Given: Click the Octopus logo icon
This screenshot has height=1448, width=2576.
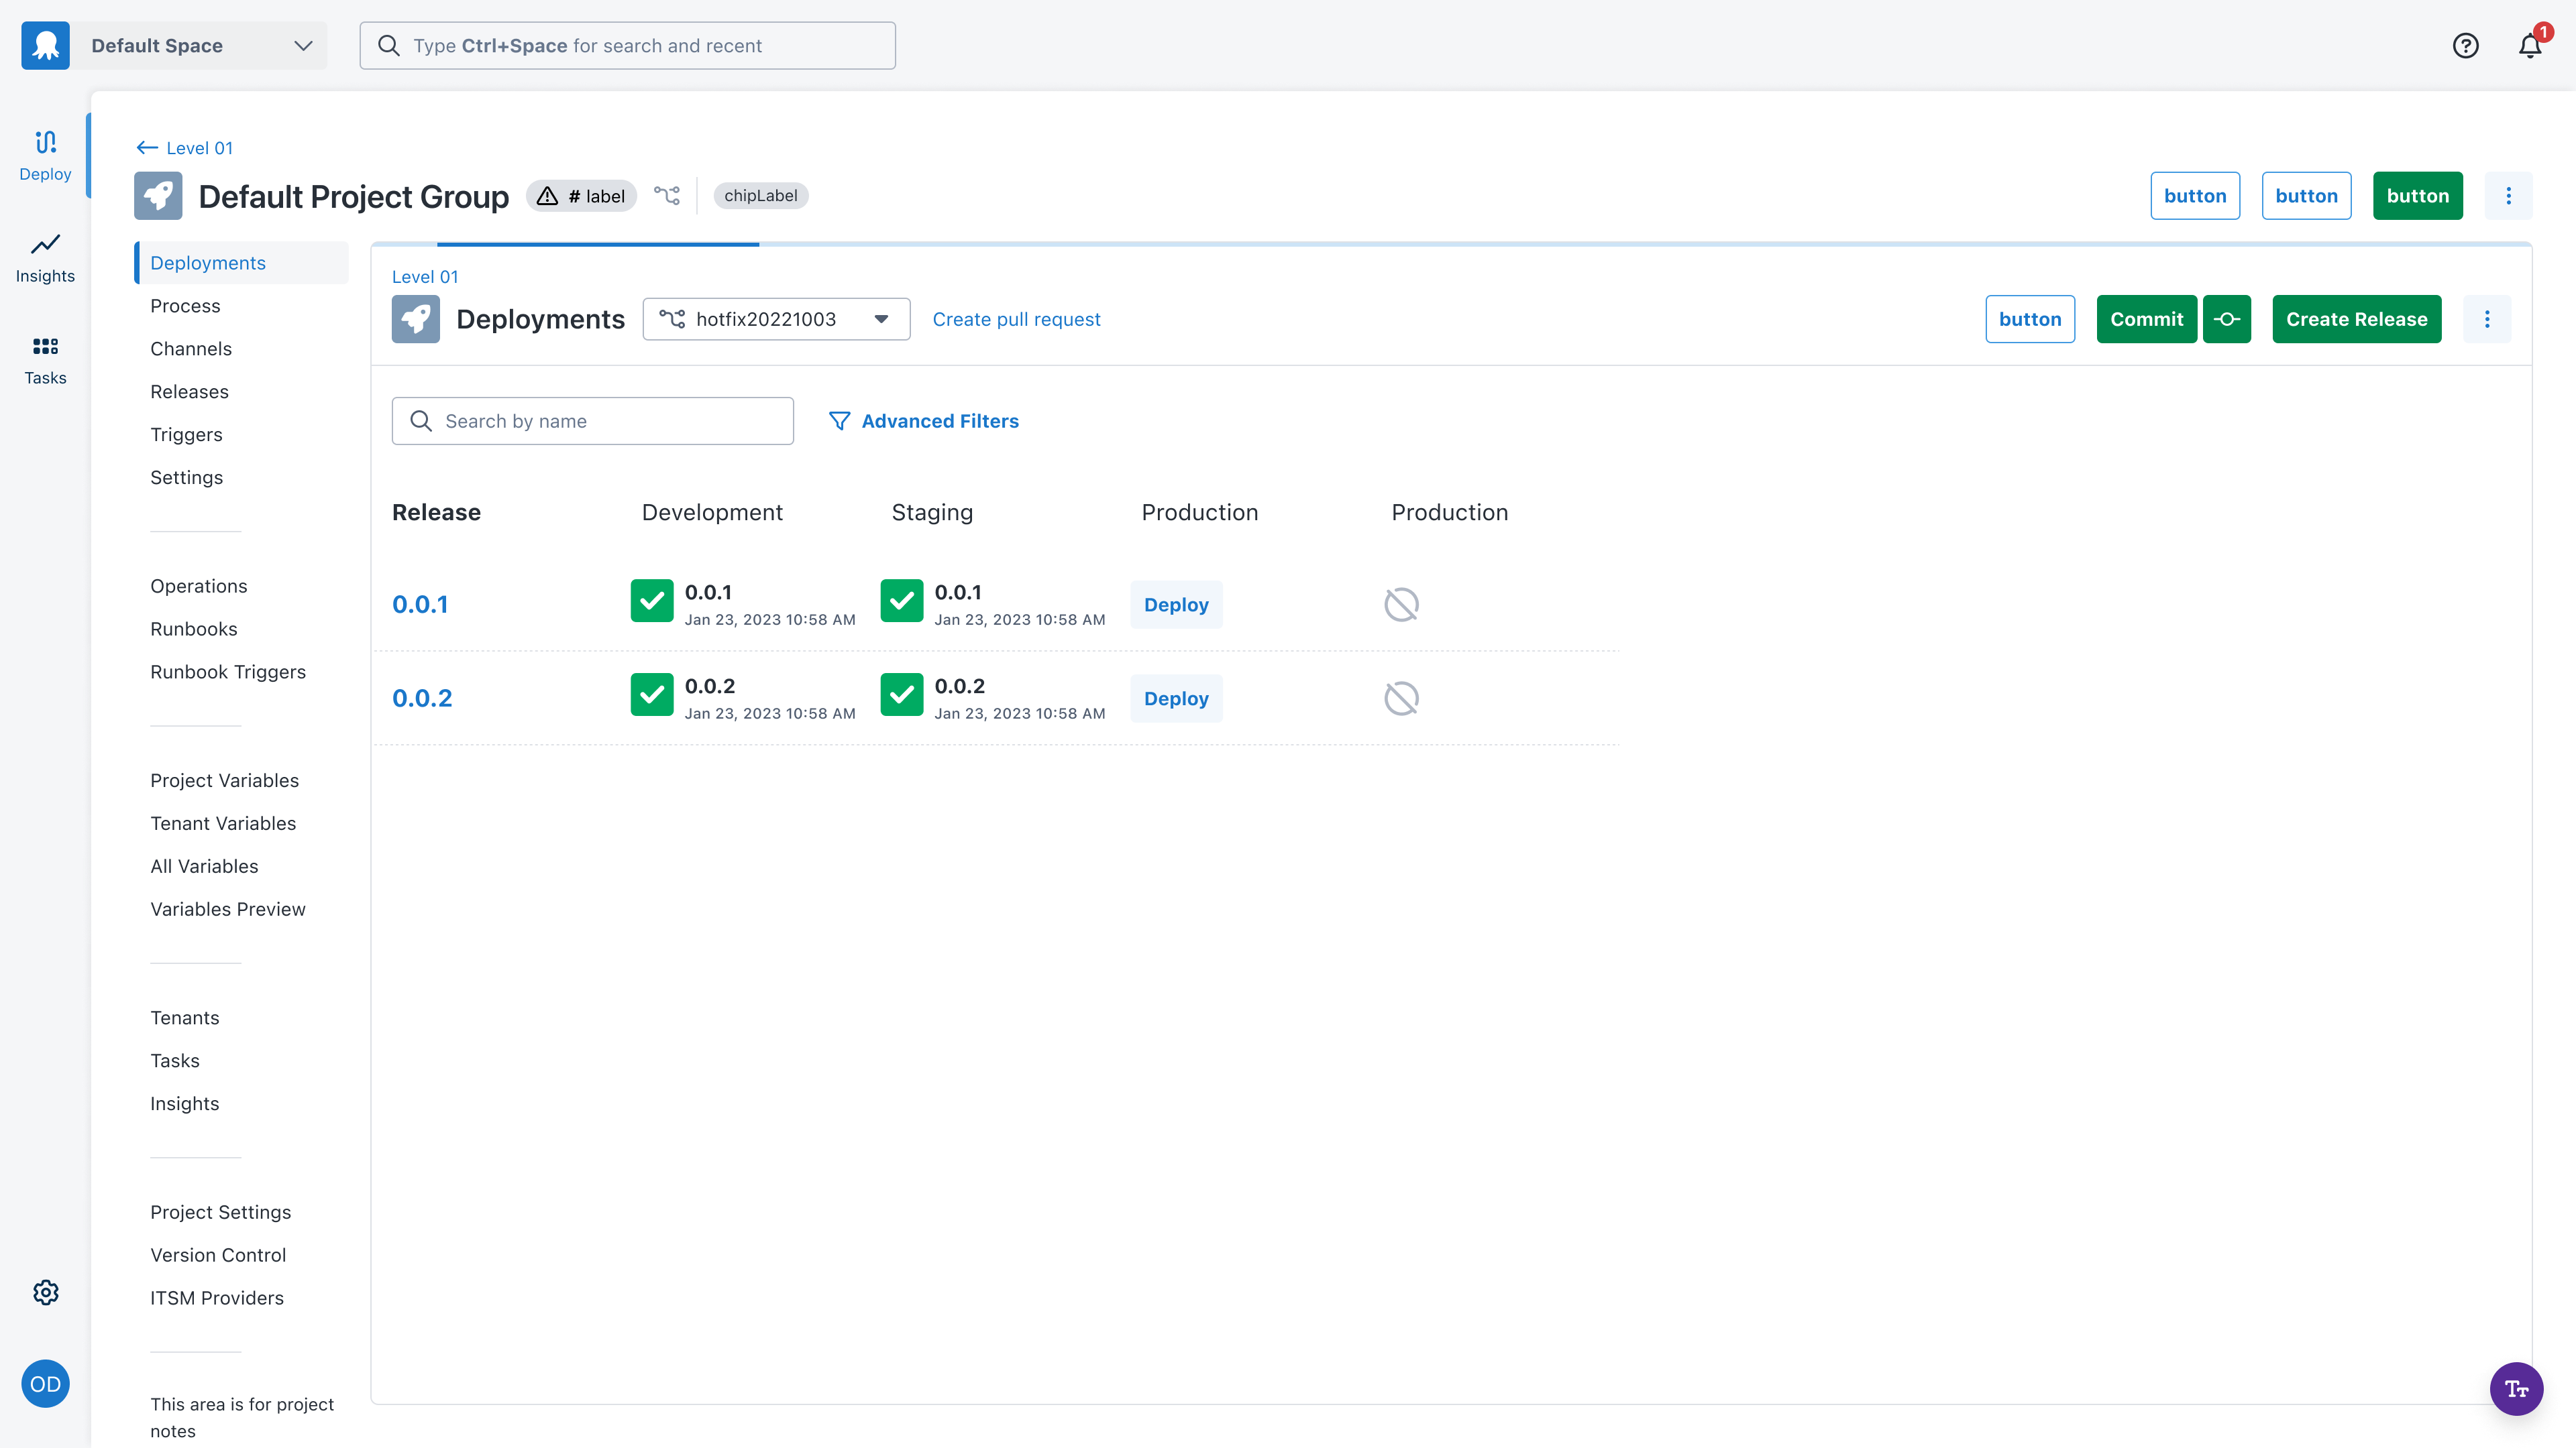Looking at the screenshot, I should click(45, 45).
